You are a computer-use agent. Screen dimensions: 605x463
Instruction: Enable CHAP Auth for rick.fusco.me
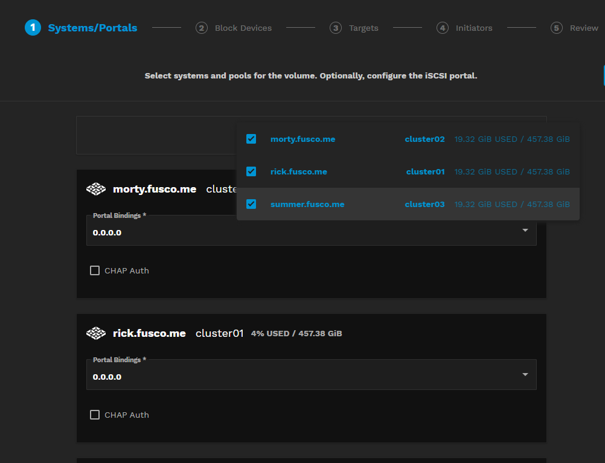95,415
